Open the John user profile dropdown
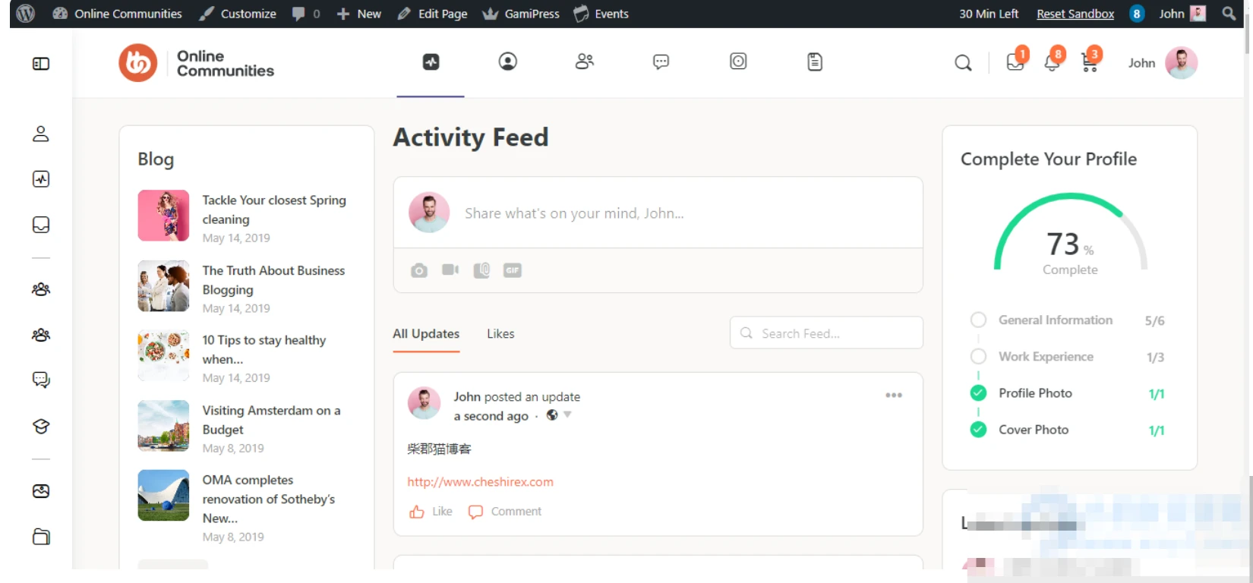The image size is (1253, 583). pos(1162,63)
